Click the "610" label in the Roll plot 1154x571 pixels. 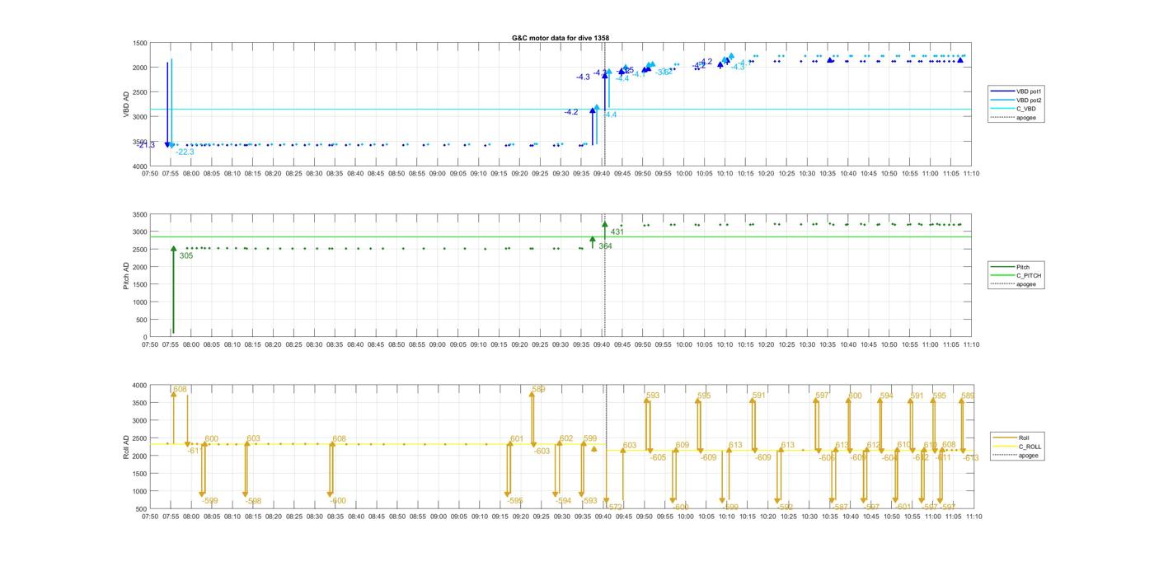pyautogui.click(x=904, y=444)
